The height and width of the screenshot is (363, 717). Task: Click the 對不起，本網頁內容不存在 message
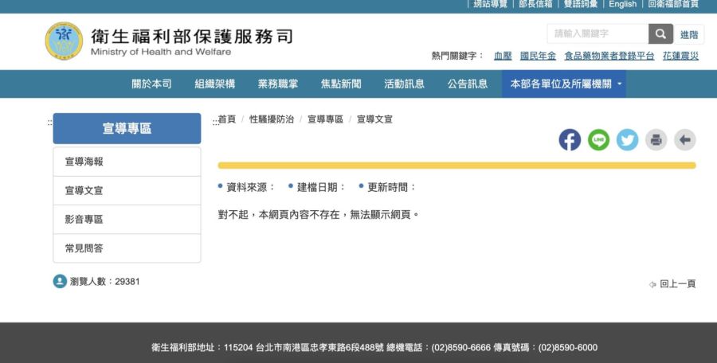[318, 214]
